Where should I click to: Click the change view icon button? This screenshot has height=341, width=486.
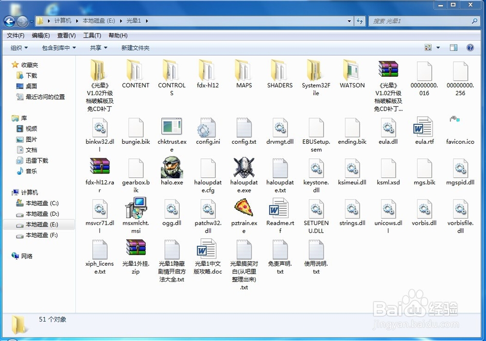(428, 48)
